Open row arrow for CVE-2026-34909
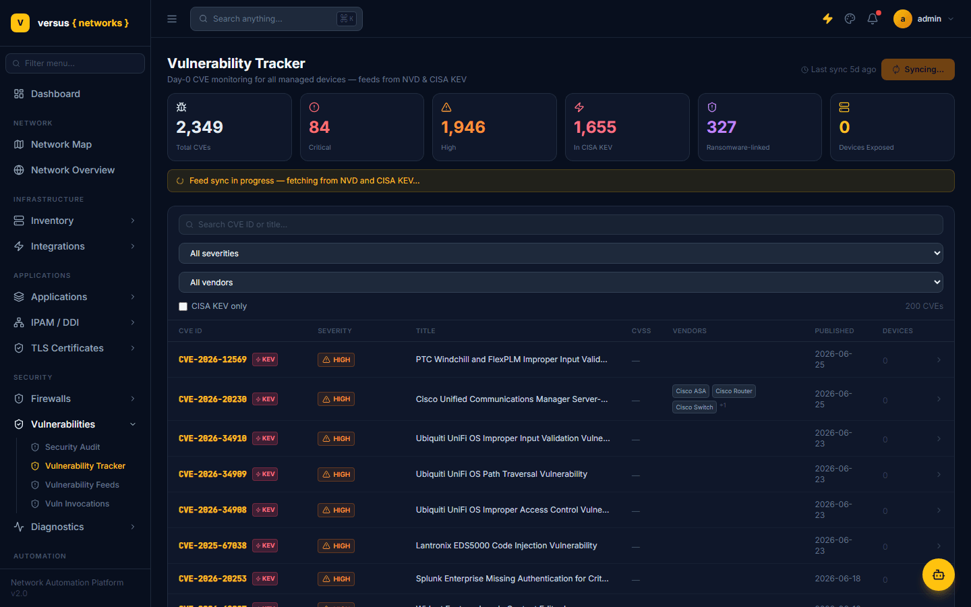 coord(939,474)
